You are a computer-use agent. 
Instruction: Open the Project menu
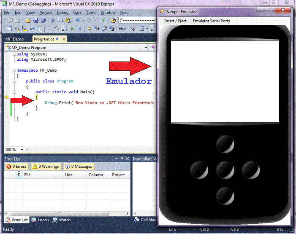(46, 13)
